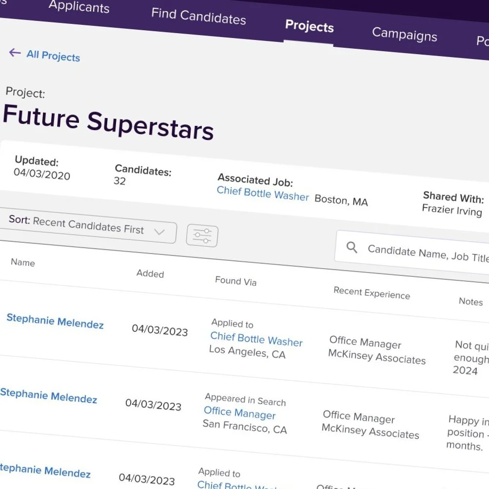The image size is (489, 489).
Task: Click the Candidate Name, Job Title search field
Action: pos(412,252)
